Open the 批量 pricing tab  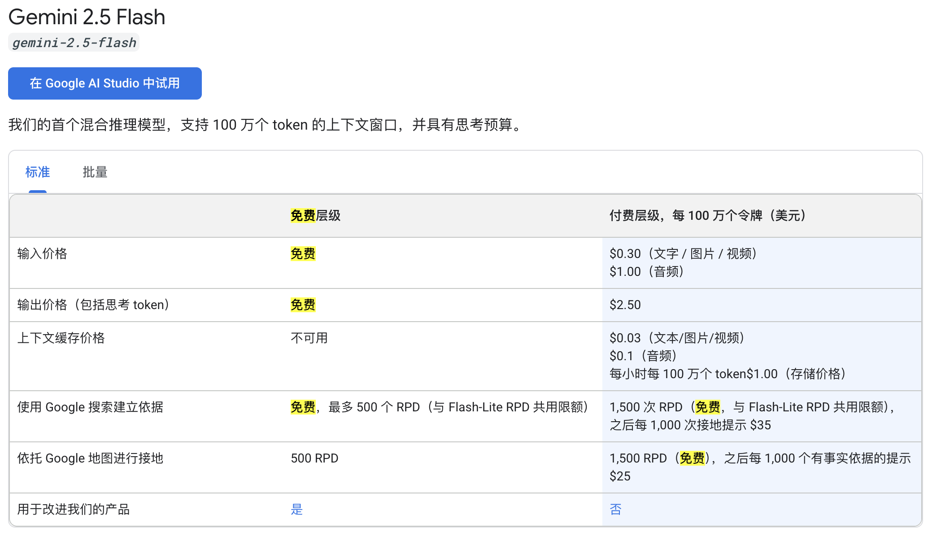95,172
